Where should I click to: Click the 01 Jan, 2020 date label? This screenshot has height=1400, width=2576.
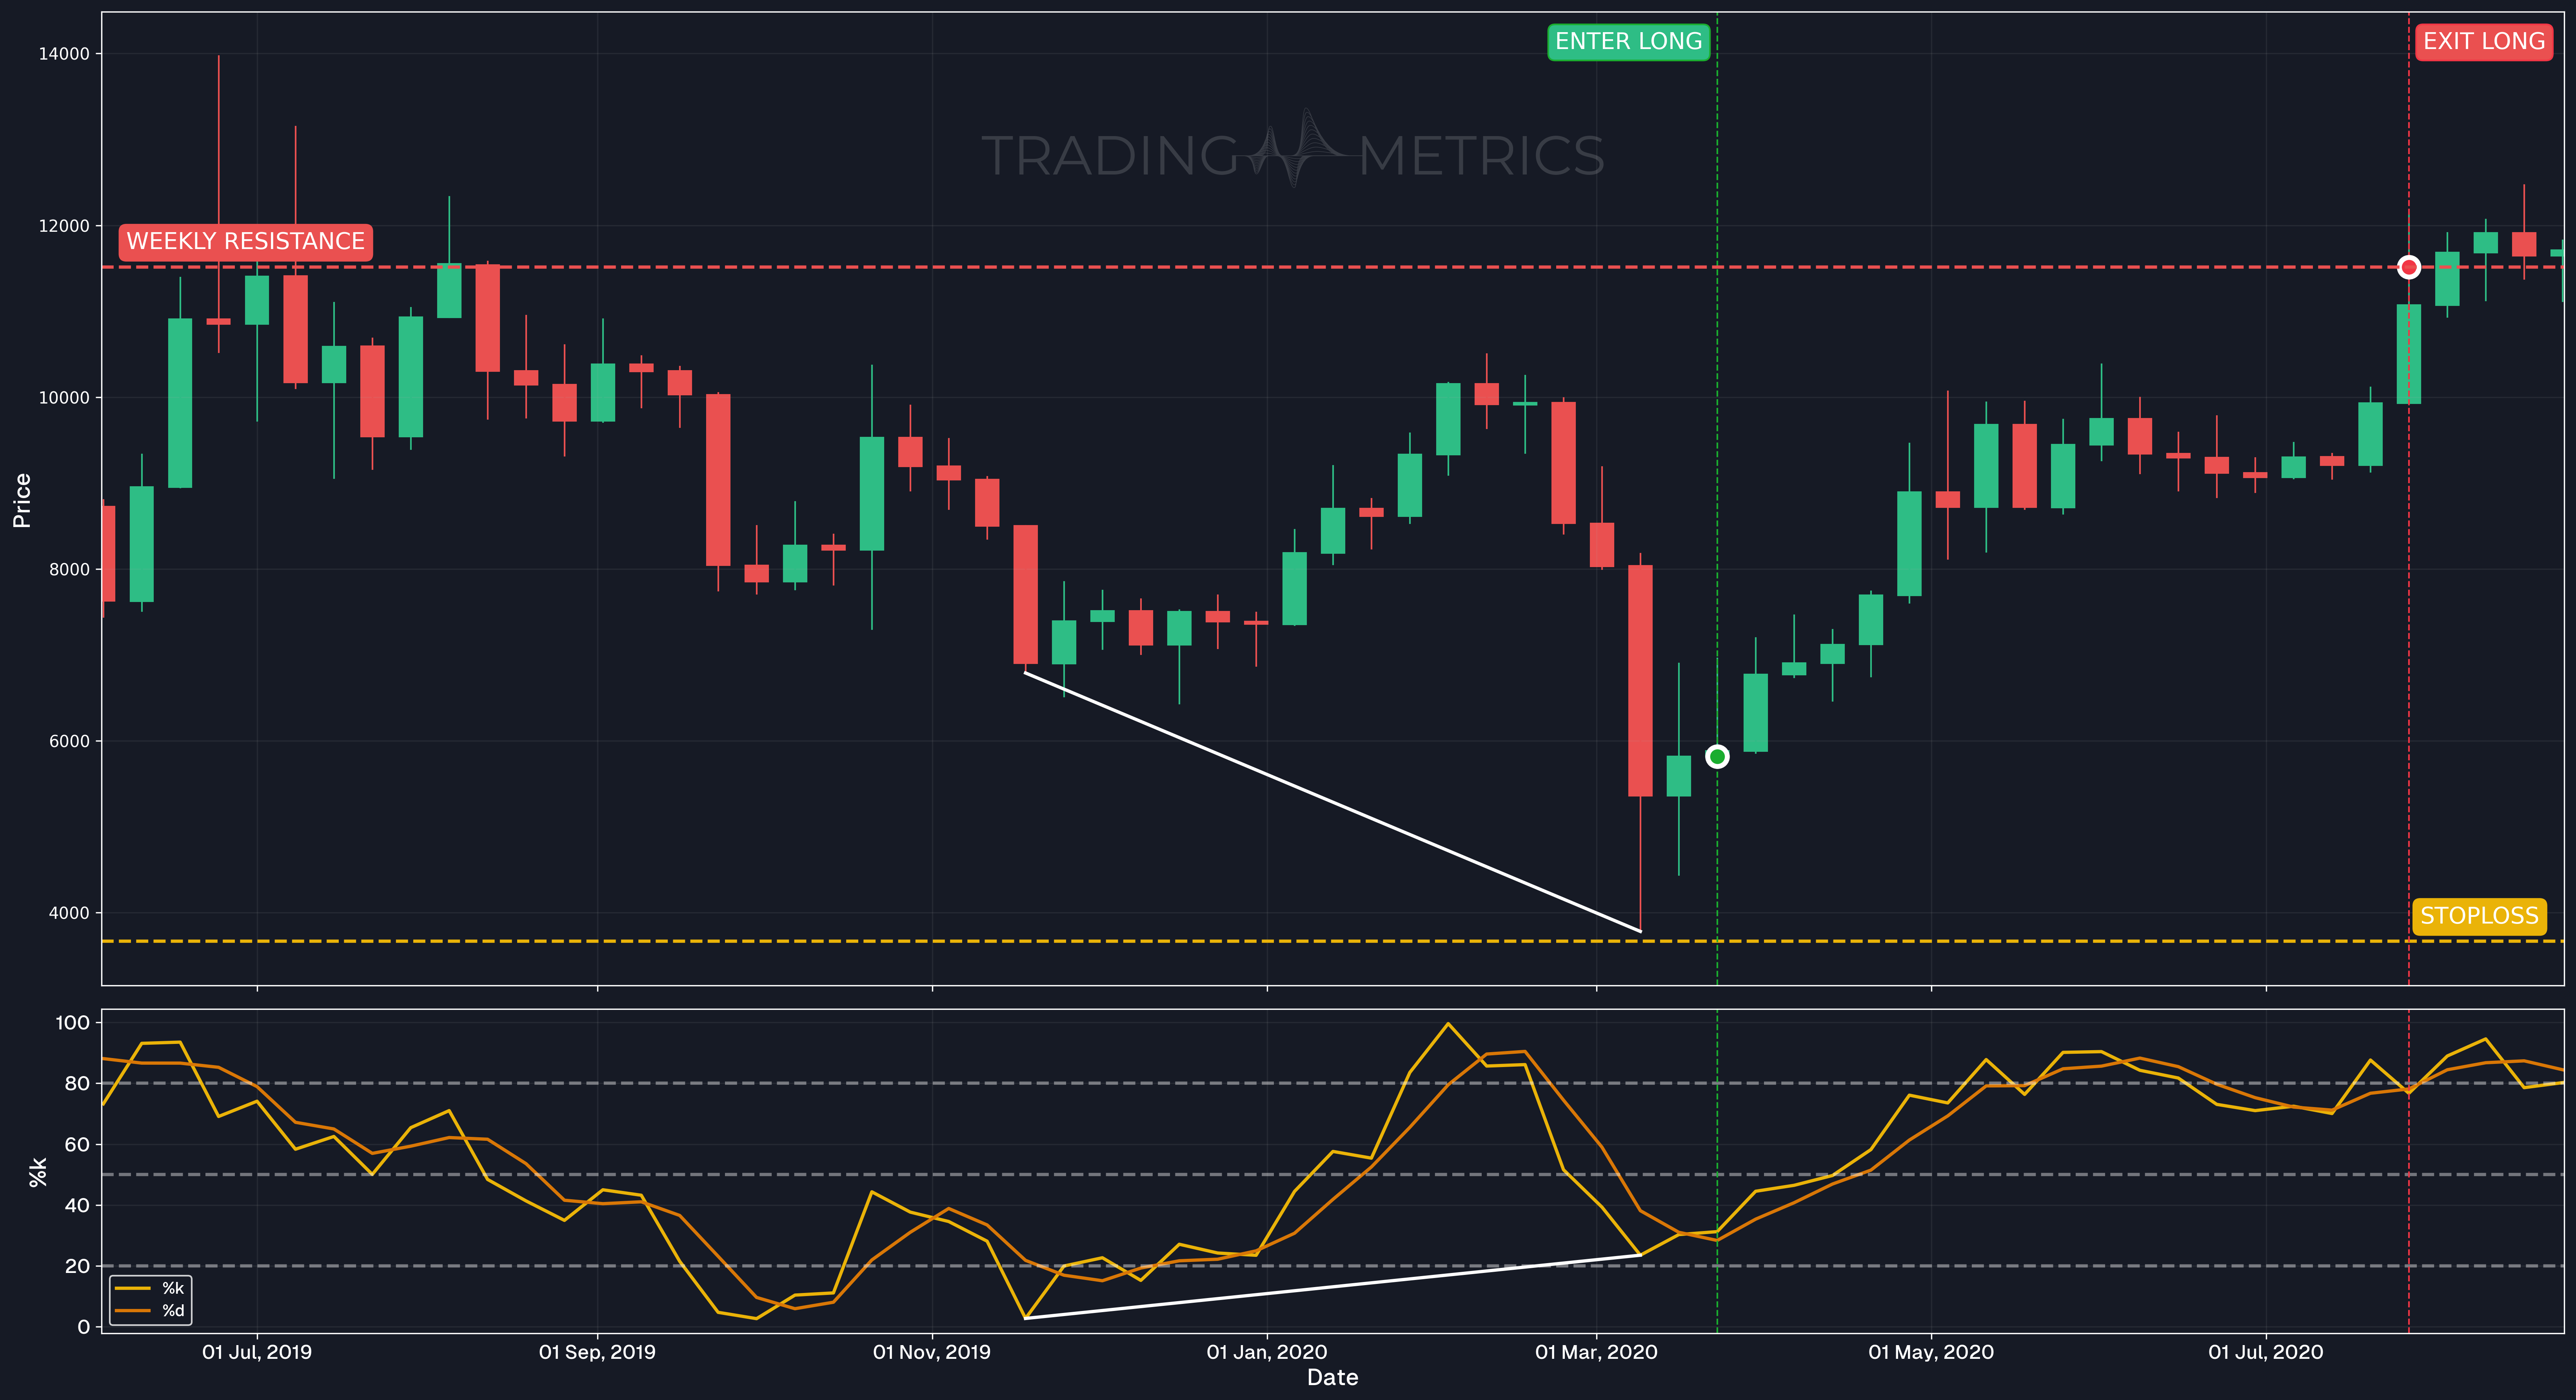coord(1267,1353)
